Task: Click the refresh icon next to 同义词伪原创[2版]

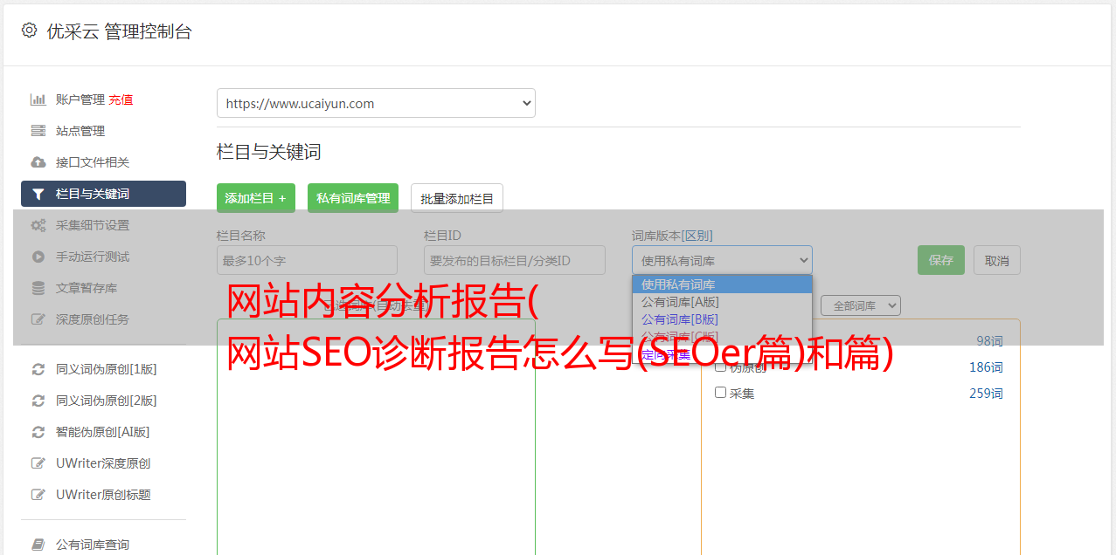Action: point(38,401)
